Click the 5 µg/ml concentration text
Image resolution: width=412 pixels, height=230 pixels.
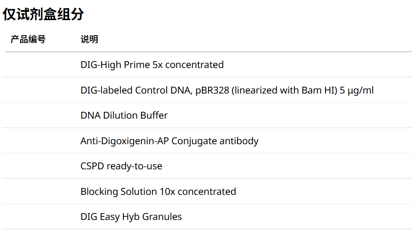point(357,90)
